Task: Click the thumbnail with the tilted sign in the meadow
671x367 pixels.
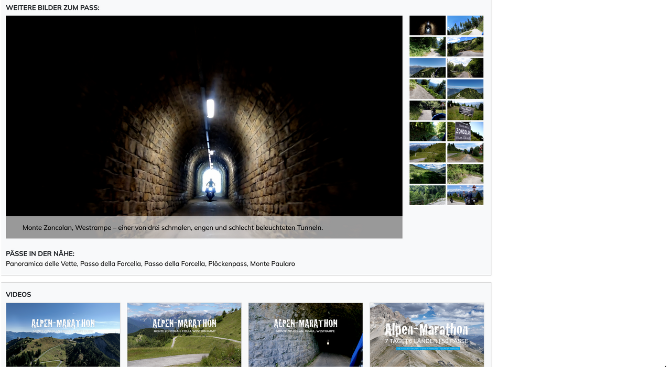Action: (x=465, y=110)
